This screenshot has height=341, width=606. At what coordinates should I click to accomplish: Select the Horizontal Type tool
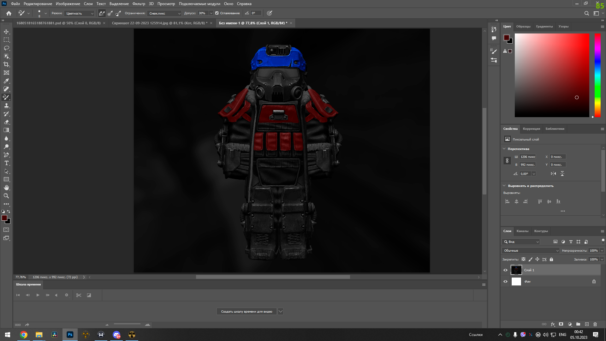click(6, 163)
